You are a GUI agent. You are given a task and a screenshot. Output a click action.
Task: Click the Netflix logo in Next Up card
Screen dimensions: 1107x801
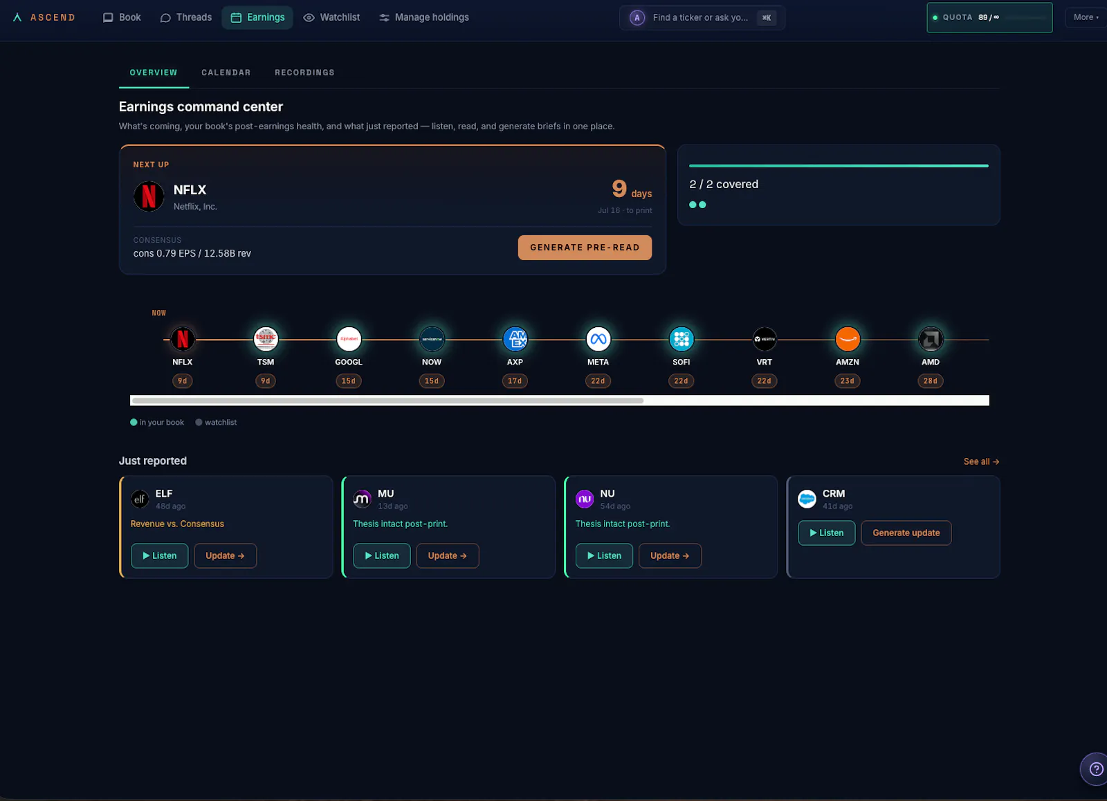coord(149,196)
